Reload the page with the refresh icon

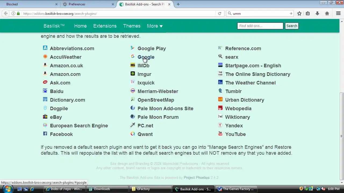coord(220,13)
